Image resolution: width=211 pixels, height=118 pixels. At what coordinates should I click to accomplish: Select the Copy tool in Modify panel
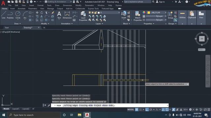click(37, 16)
